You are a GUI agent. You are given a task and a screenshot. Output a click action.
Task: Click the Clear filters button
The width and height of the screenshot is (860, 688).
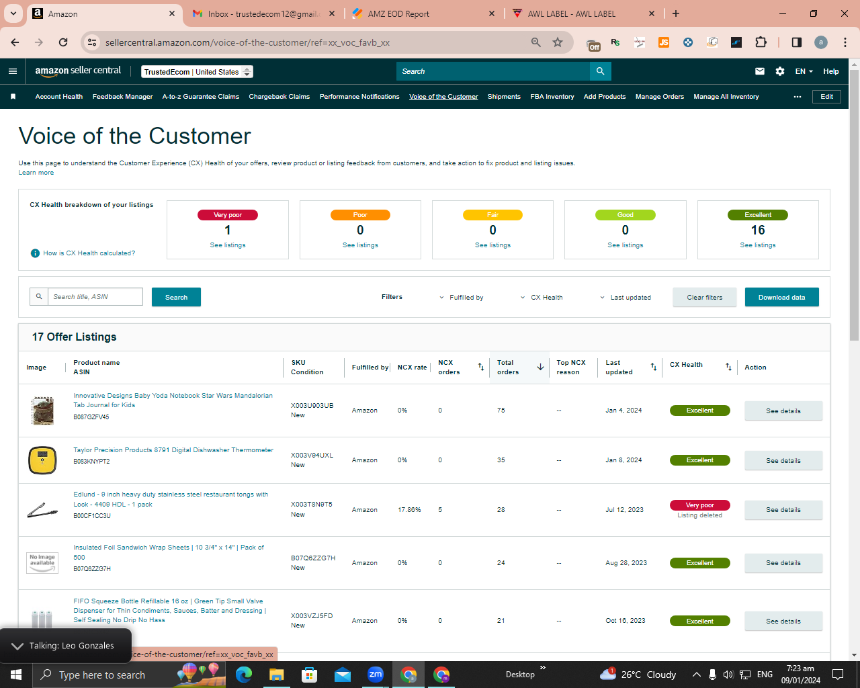click(705, 298)
